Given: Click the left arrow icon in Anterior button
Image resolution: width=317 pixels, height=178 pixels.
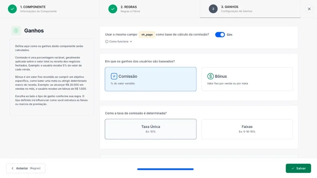Looking at the screenshot, I should click(x=12, y=168).
